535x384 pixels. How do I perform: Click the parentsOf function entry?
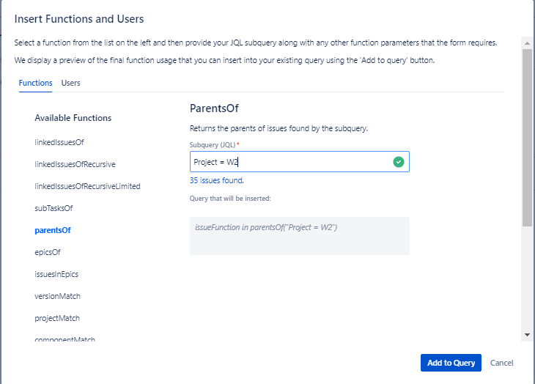tap(53, 230)
